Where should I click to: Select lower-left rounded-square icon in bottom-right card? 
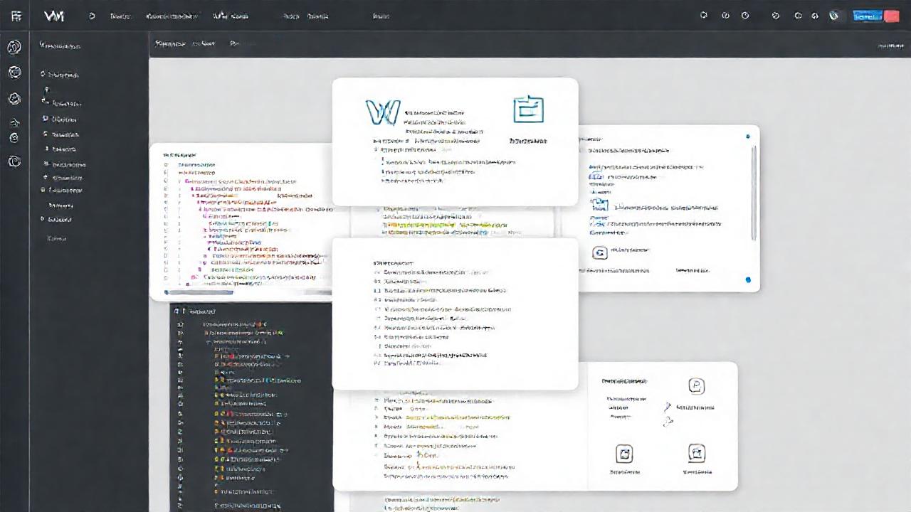coord(624,454)
